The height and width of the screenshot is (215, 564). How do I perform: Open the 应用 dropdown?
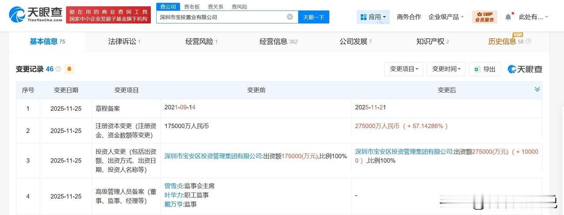tap(373, 17)
